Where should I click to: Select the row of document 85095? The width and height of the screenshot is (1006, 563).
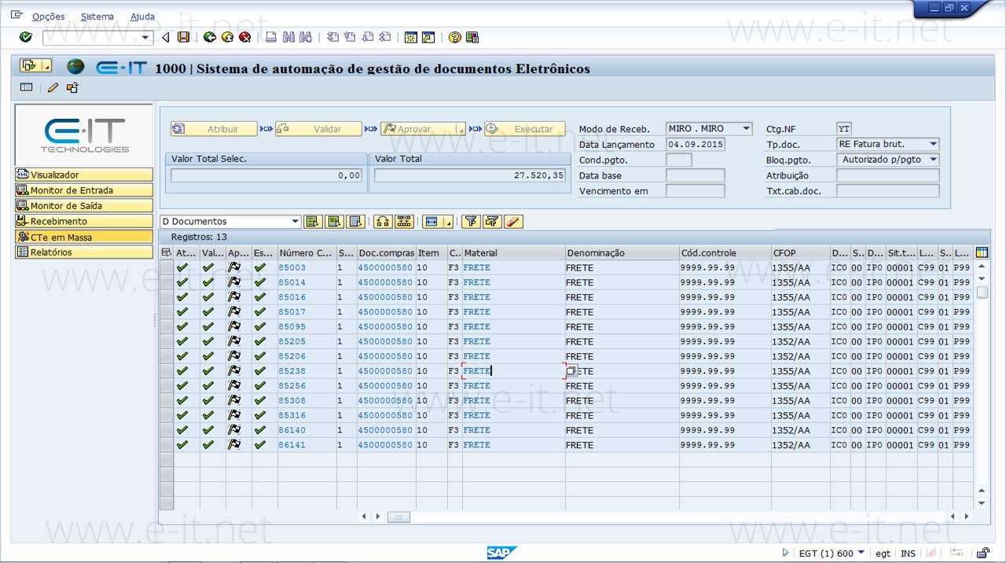pos(166,326)
